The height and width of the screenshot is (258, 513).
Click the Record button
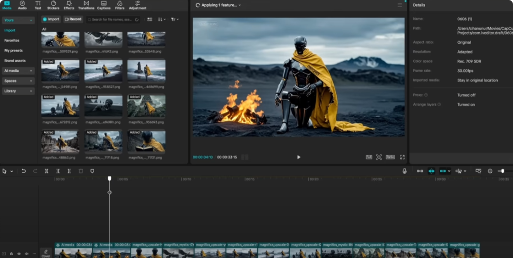coord(73,19)
